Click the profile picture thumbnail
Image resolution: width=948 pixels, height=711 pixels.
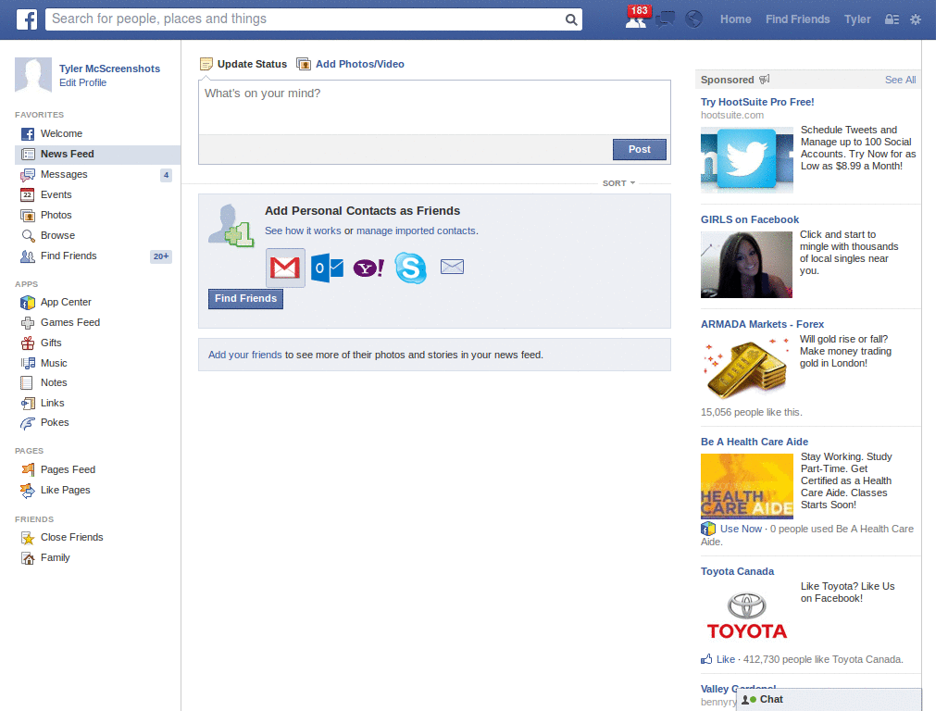pos(33,75)
